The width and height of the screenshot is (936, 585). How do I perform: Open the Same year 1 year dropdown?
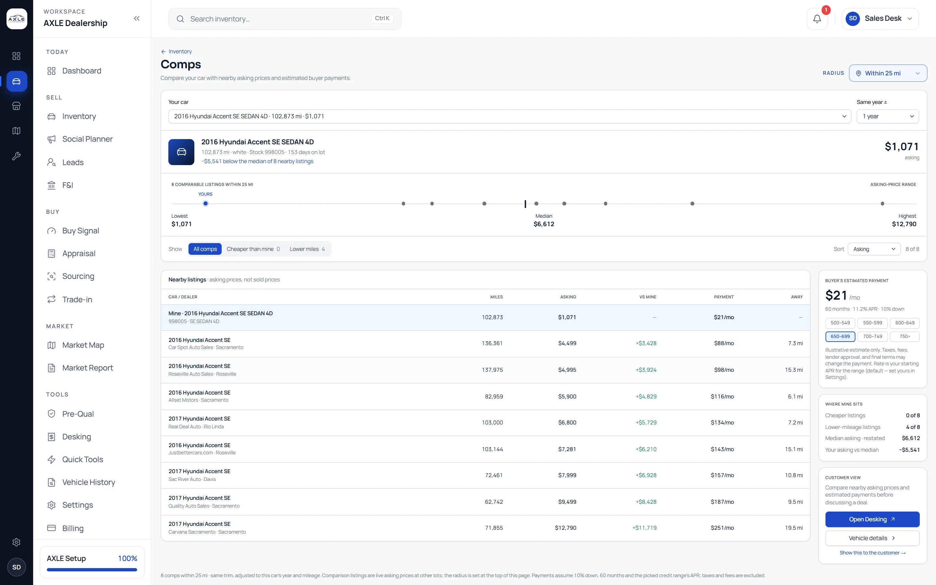(888, 116)
